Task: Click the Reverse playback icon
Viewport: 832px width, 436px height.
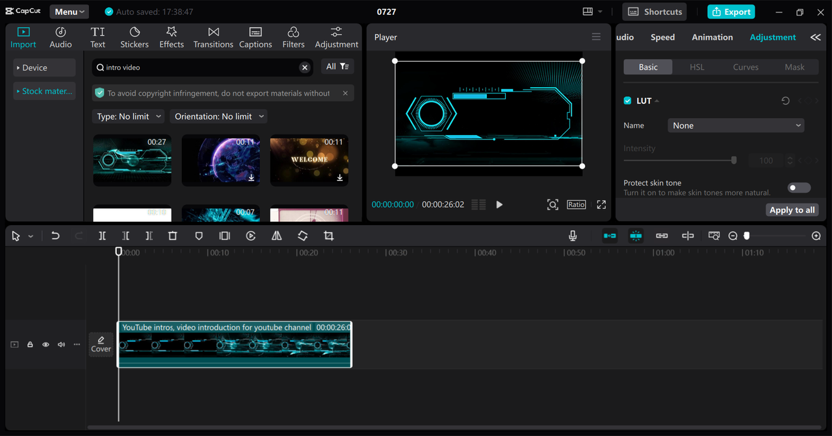Action: point(251,236)
